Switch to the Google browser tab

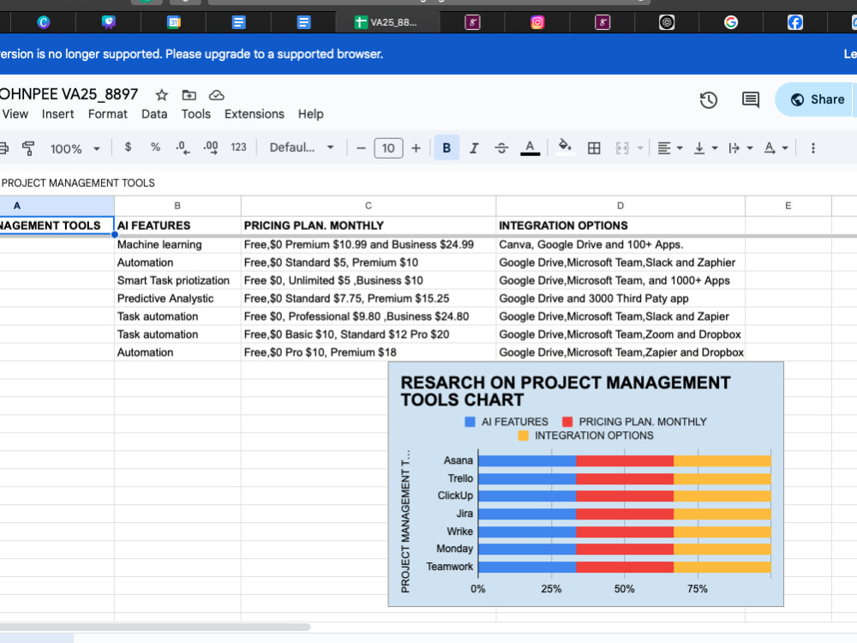[x=731, y=22]
